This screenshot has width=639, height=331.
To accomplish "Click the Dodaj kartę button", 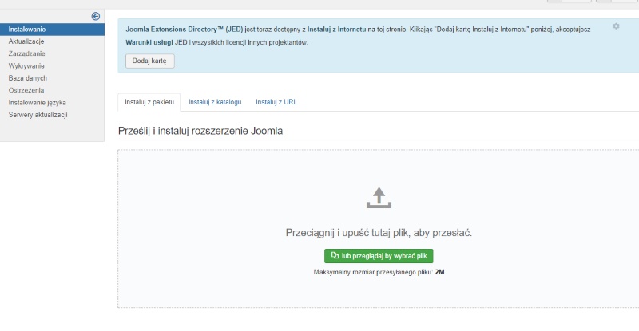I will tap(149, 61).
